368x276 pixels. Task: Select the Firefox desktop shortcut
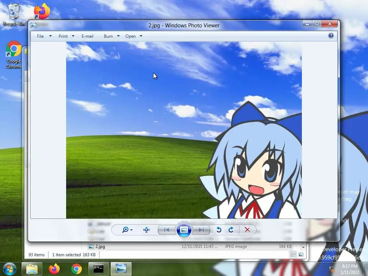coord(42,11)
